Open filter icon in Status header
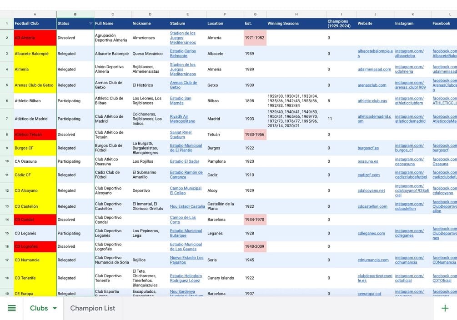457x320 pixels. click(90, 24)
